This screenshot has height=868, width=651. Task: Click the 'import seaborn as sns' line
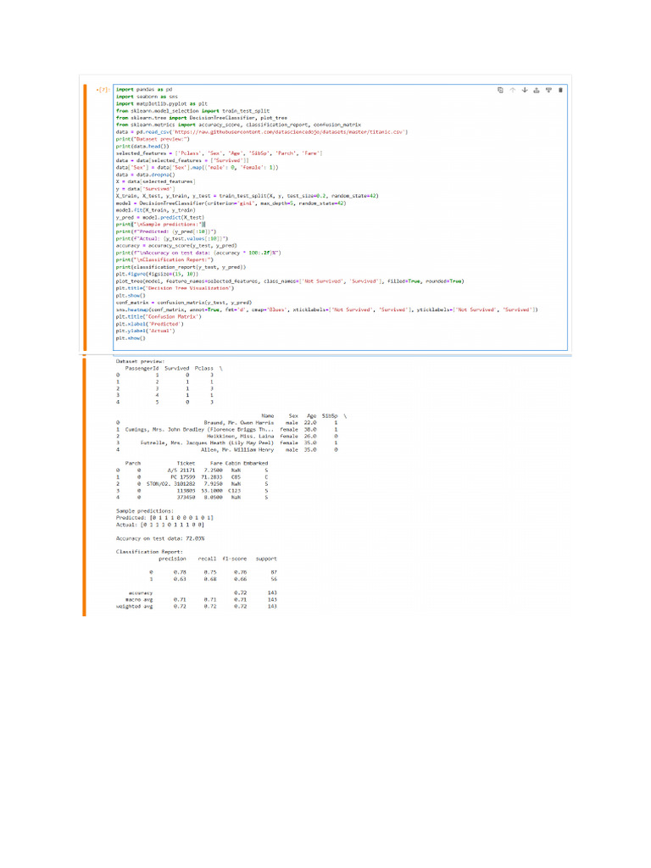(147, 97)
